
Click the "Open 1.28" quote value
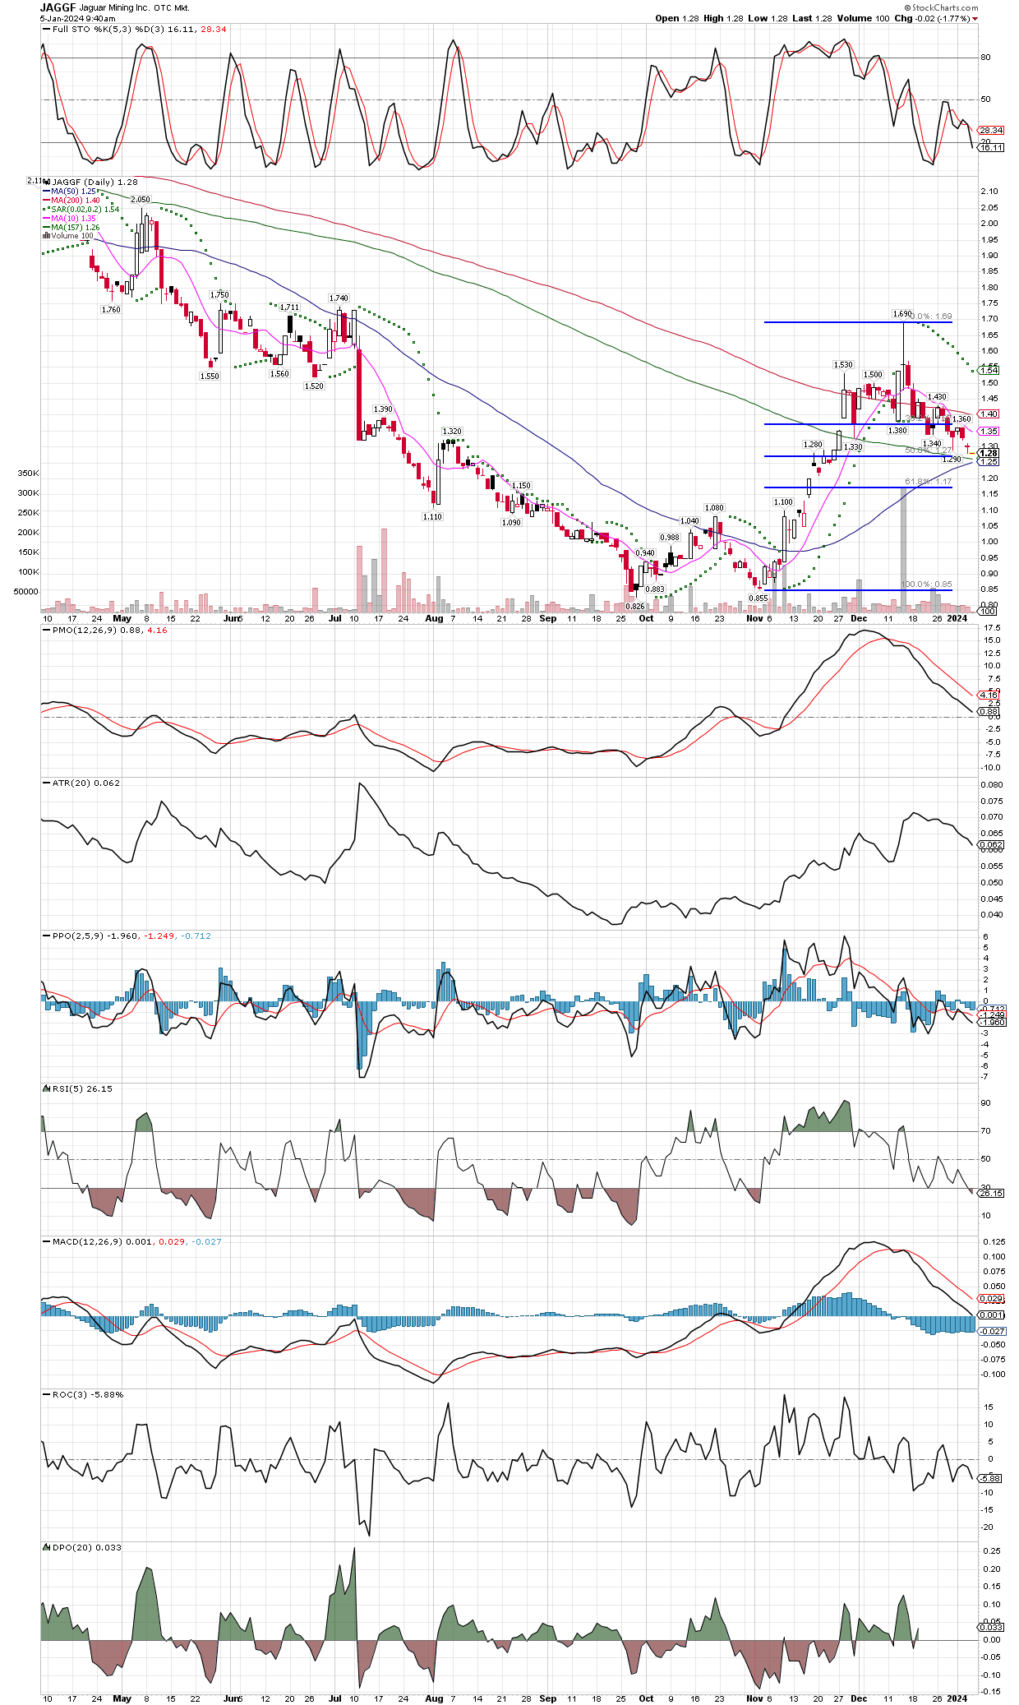675,18
